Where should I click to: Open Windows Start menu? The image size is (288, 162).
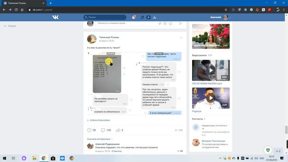pyautogui.click(x=4, y=158)
